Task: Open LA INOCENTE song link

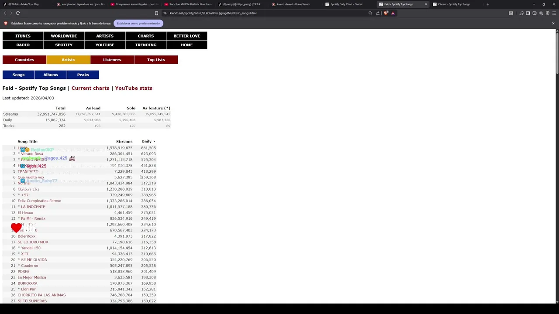Action: 33,207
